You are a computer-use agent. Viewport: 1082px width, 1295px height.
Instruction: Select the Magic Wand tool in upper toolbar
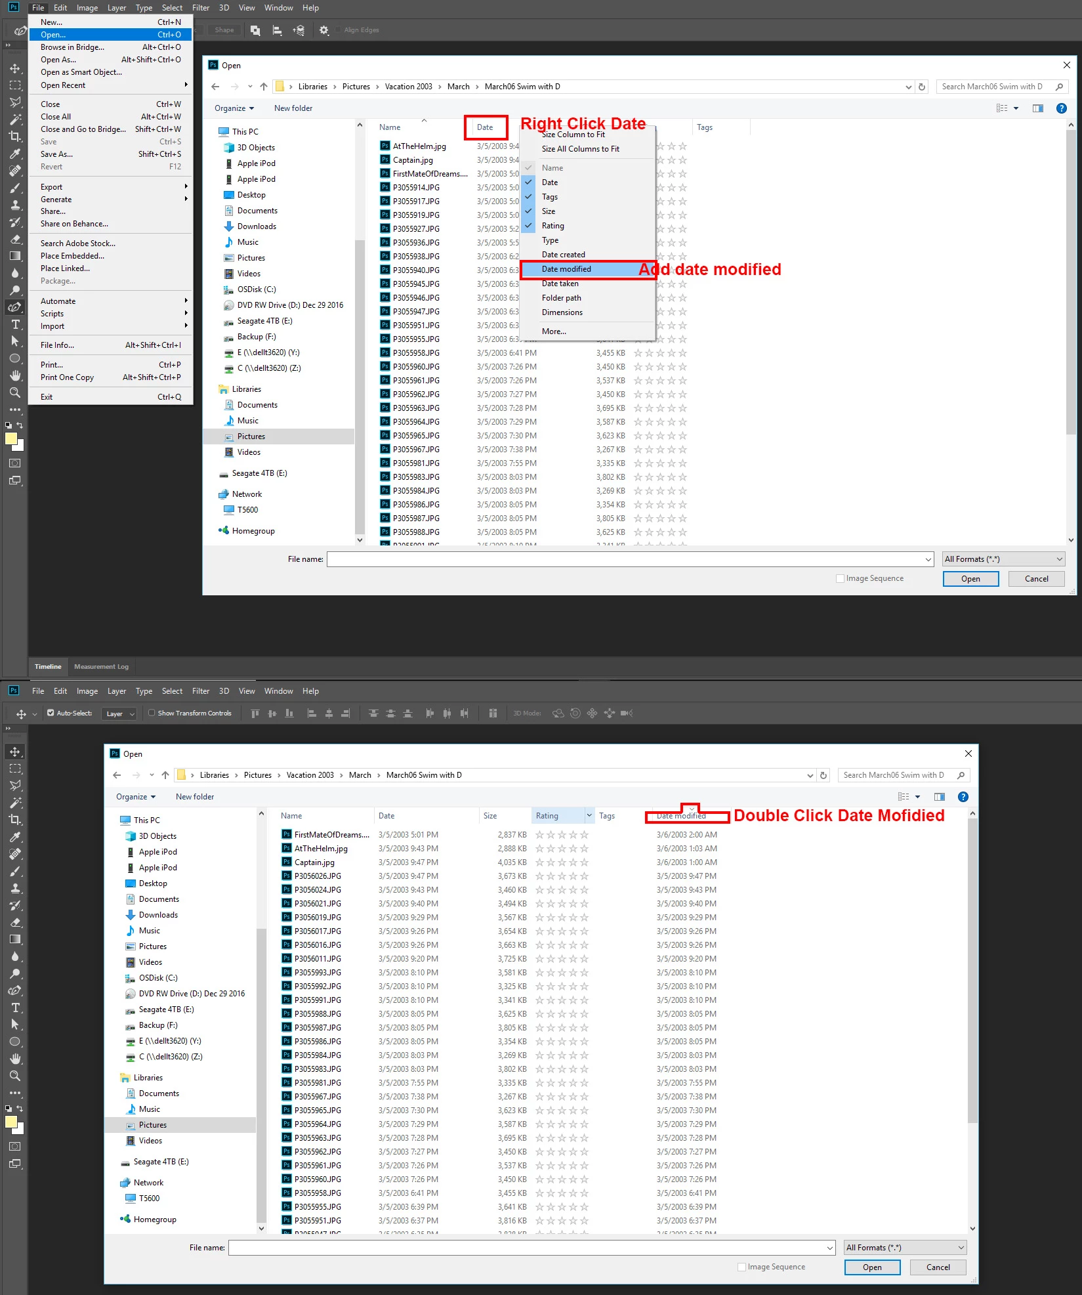click(x=15, y=119)
